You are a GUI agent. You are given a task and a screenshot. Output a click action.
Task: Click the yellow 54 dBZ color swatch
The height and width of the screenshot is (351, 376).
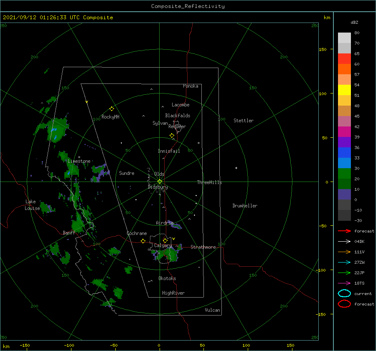[x=344, y=90]
